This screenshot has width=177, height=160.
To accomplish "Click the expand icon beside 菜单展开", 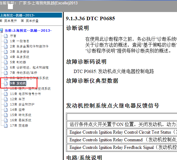I will (x=1, y=21).
